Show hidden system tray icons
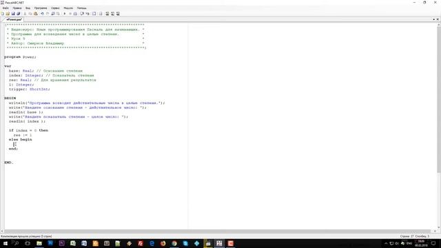This screenshot has width=441, height=248. pyautogui.click(x=386, y=243)
